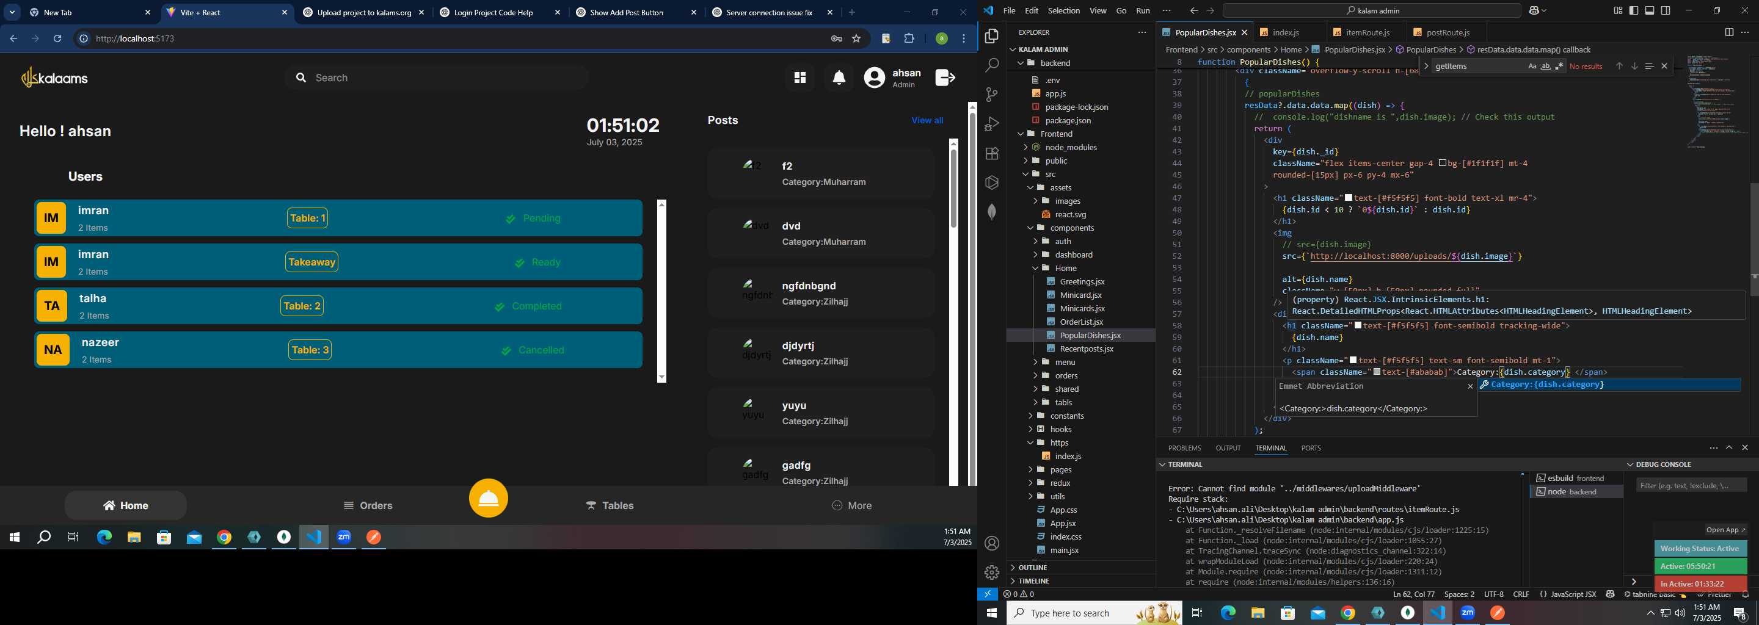
Task: Click the #1f1f1f color swatch on line 44
Action: pyautogui.click(x=1442, y=163)
